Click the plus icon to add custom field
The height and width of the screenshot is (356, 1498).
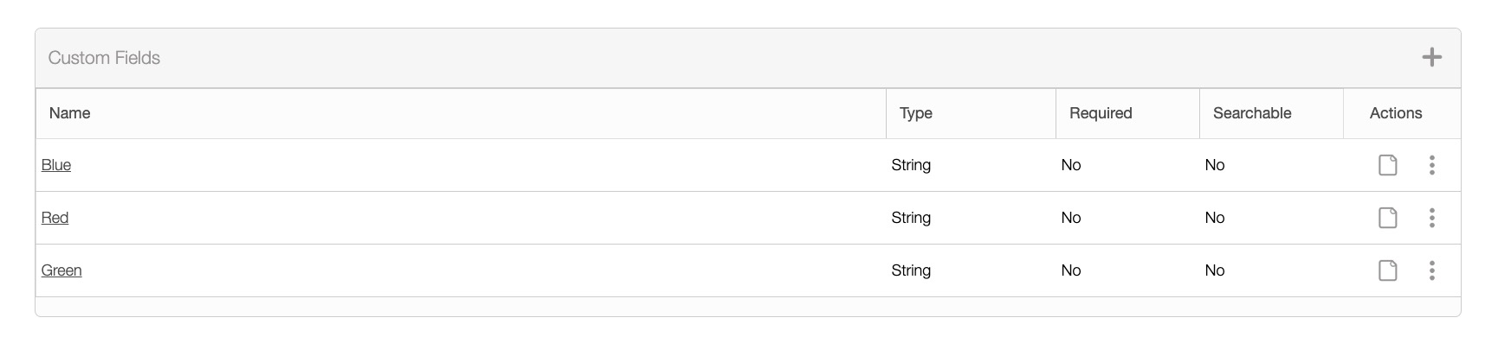point(1431,58)
